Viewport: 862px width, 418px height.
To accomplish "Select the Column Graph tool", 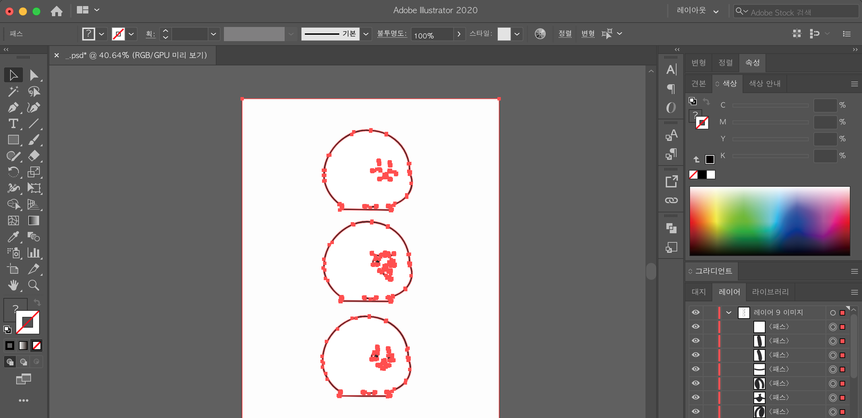I will 34,252.
